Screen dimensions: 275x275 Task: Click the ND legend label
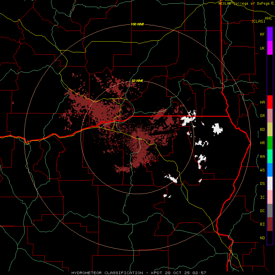[262, 238]
